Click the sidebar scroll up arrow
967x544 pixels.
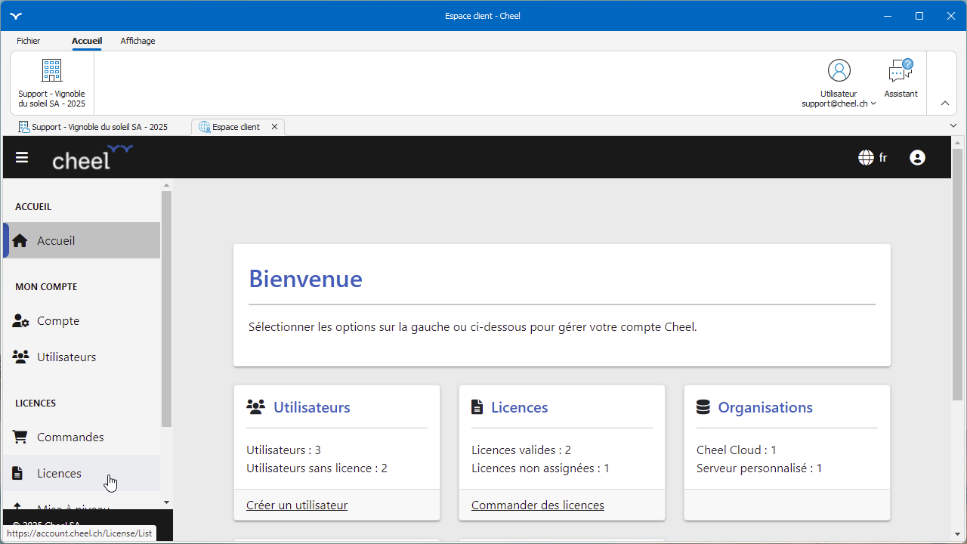click(x=166, y=185)
